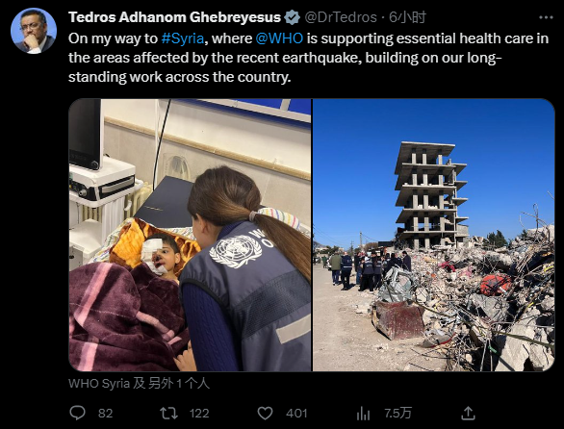Open the tweet timestamp showing 6小时

click(407, 17)
